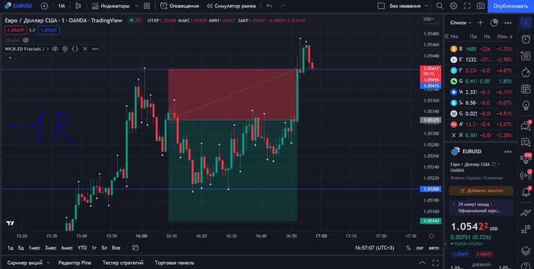
Task: Open the economic calendar panel
Action: click(x=526, y=89)
